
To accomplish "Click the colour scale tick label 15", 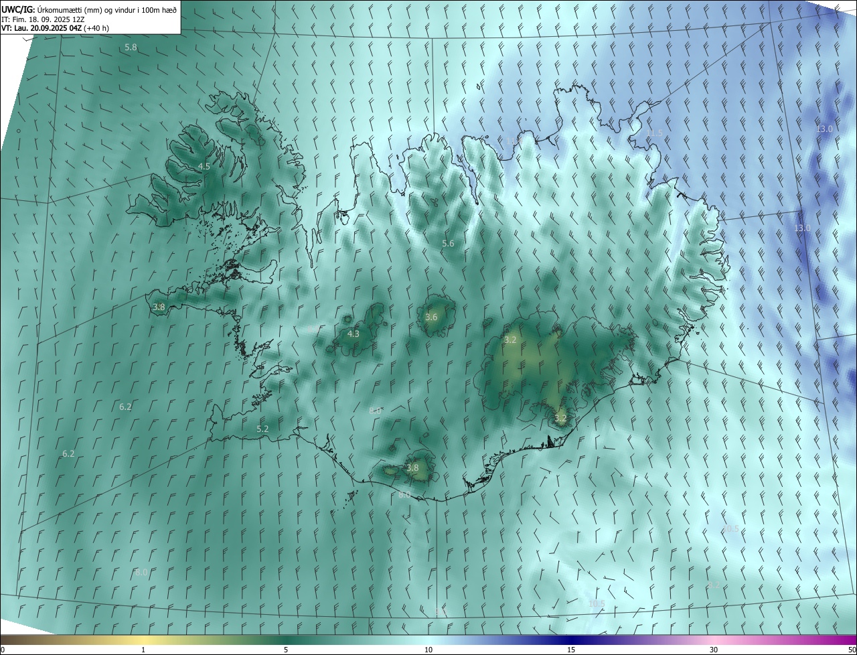I will pos(571,650).
